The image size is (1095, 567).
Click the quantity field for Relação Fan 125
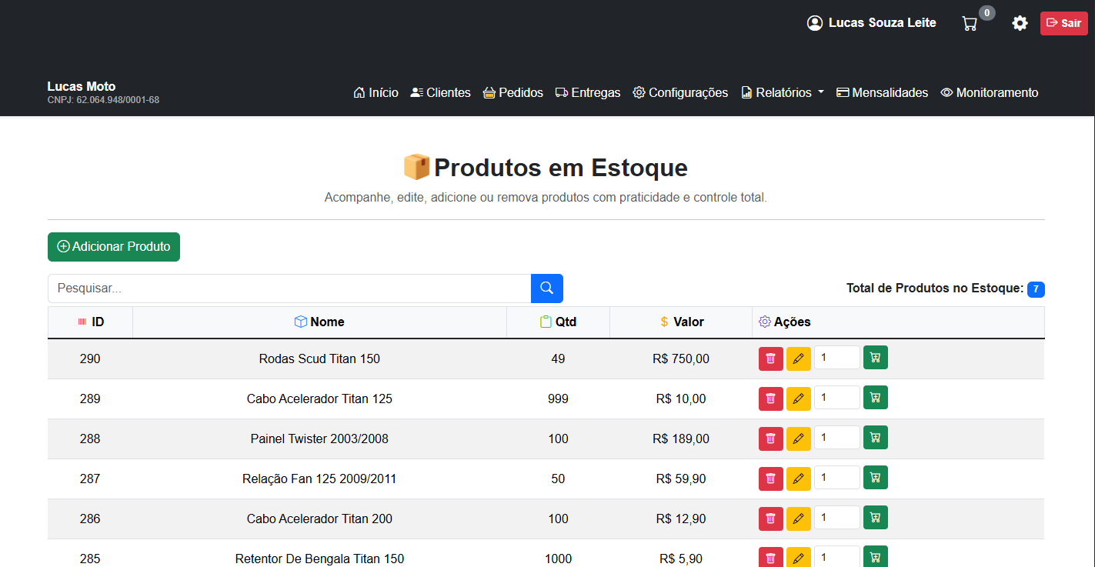point(836,478)
